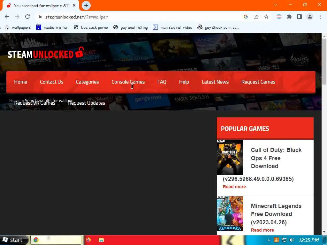Click the Chrome taskbar button
This screenshot has width=327, height=245.
56,240
